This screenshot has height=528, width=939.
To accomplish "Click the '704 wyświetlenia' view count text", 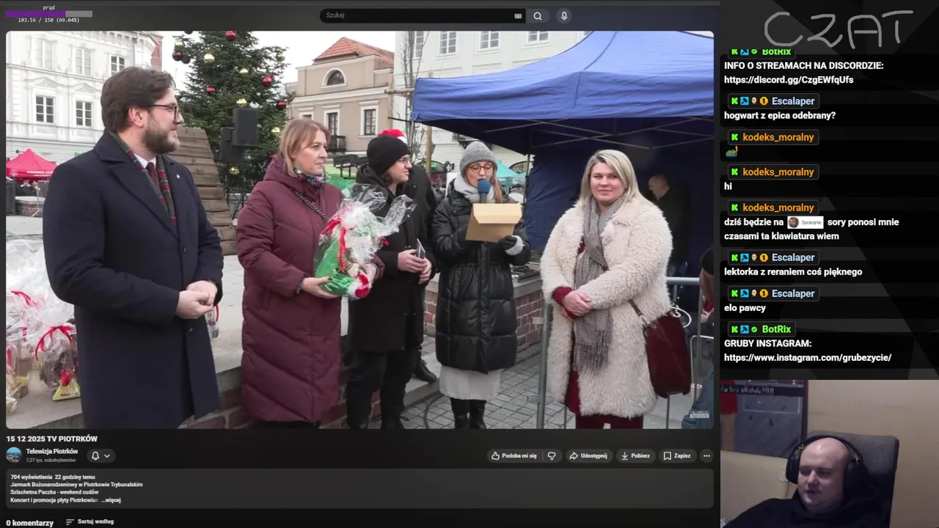I will click(x=30, y=477).
